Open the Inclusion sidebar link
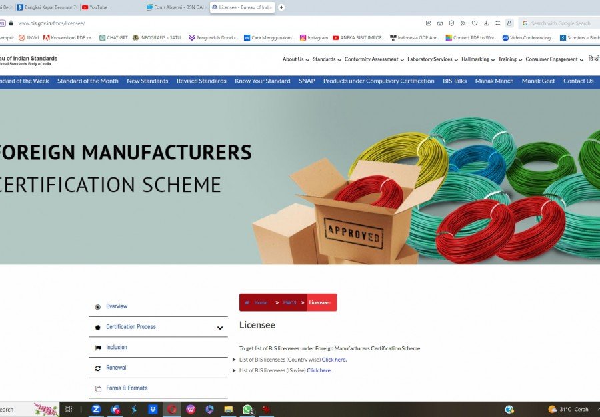The width and height of the screenshot is (600, 417). tap(116, 348)
